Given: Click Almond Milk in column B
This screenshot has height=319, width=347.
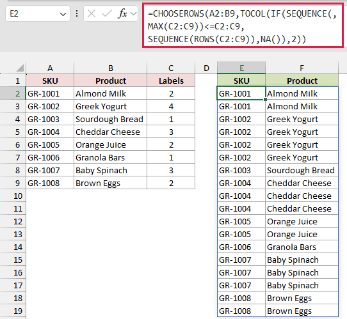Looking at the screenshot, I should [110, 93].
